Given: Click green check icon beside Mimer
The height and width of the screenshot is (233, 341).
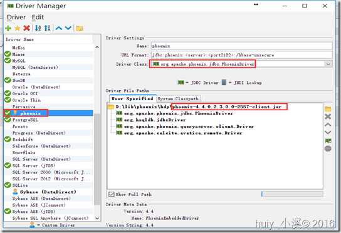Looking at the screenshot, I should (8, 54).
